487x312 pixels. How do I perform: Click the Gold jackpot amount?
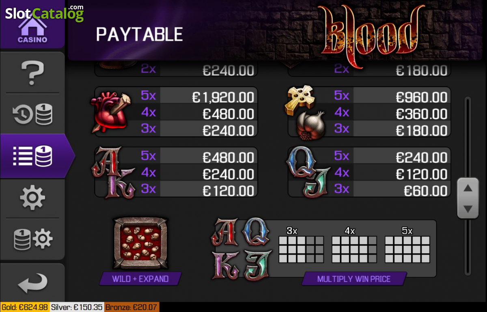[x=25, y=307]
